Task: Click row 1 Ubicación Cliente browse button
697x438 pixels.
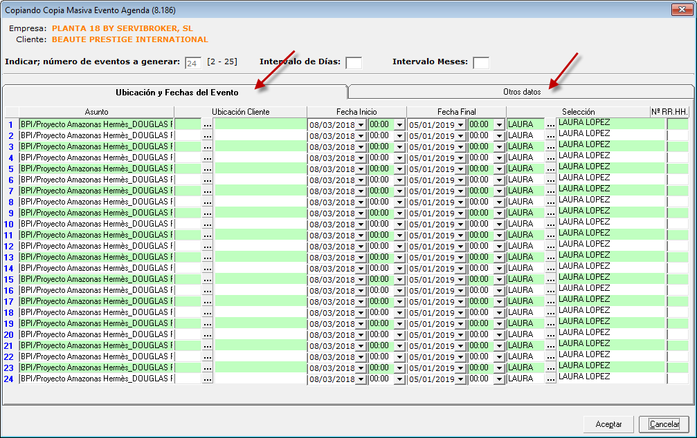Action: coord(208,125)
